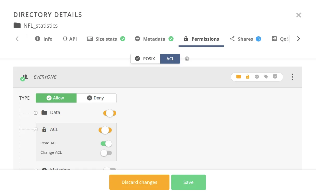Click the Discard changes button
The height and width of the screenshot is (196, 316).
pos(139,182)
